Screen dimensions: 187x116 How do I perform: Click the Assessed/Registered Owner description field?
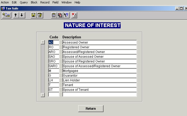pyautogui.click(x=100, y=52)
